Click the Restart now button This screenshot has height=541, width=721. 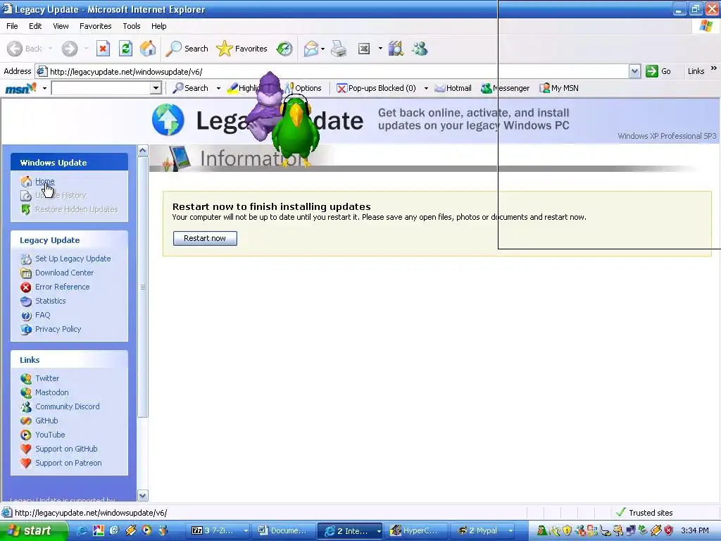[205, 238]
